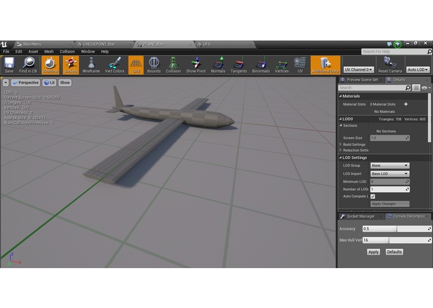Click the Defaults button

tap(394, 252)
